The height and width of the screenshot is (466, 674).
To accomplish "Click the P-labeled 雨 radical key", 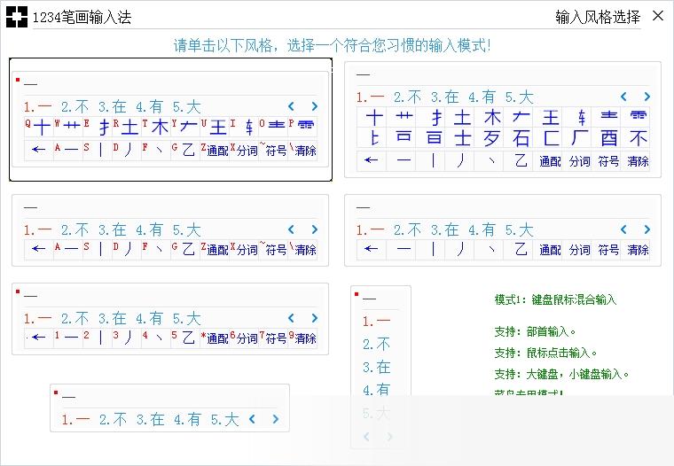I will [x=302, y=127].
